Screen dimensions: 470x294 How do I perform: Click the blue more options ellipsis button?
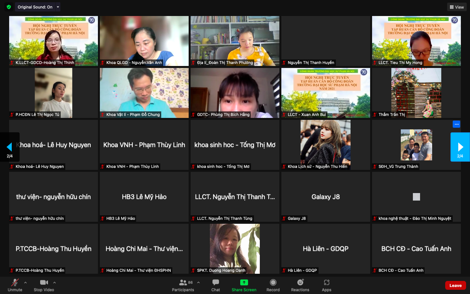point(456,124)
